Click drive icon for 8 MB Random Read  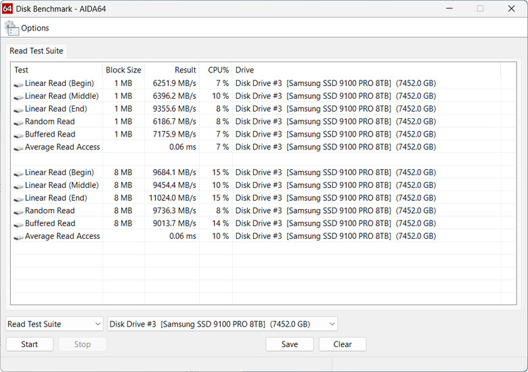coord(18,212)
